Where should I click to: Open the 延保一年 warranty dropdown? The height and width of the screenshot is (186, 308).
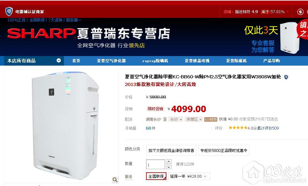pyautogui.click(x=189, y=176)
